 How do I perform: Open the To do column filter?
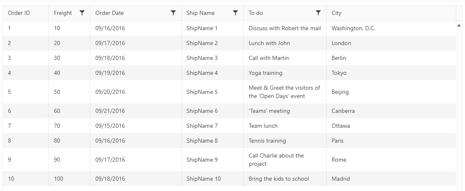[x=318, y=13]
